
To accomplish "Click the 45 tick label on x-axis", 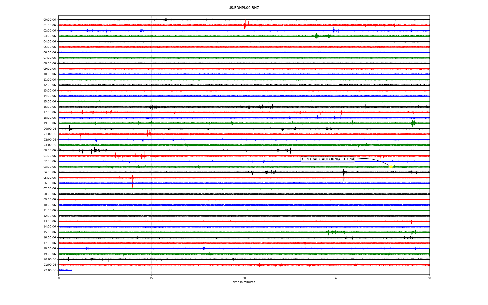I will [x=337, y=278].
